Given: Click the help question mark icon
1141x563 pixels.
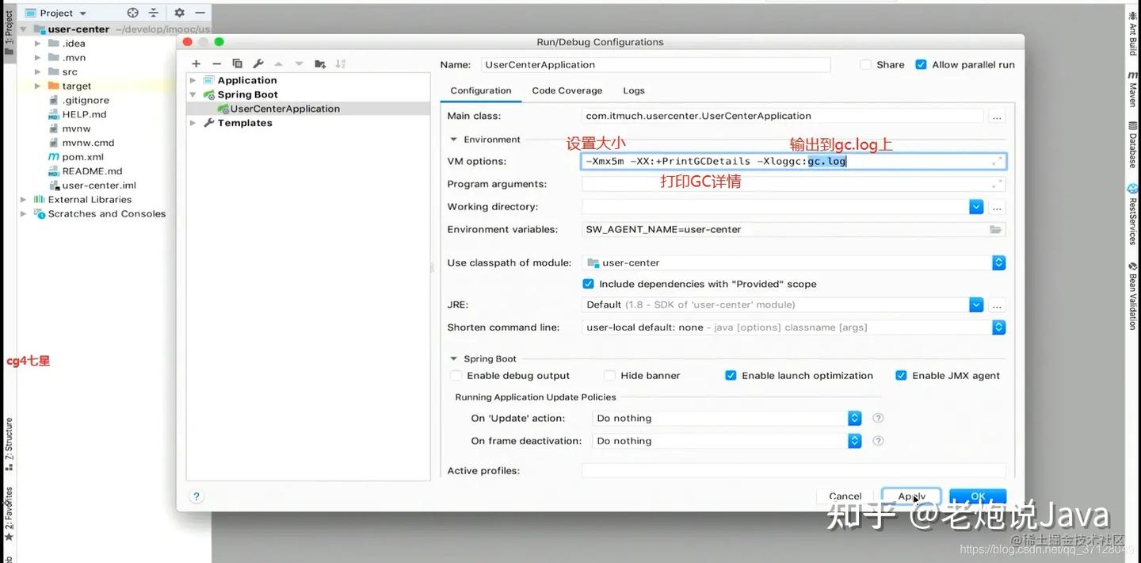Looking at the screenshot, I should [197, 496].
